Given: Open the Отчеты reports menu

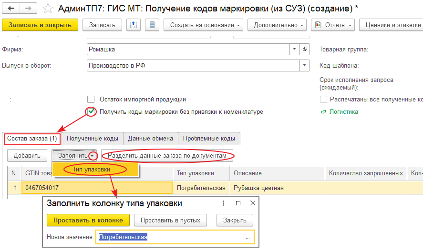Looking at the screenshot, I should click(333, 25).
